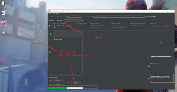The height and width of the screenshot is (92, 177).
Task: Click the Logo Name input field
Action: [75, 17]
